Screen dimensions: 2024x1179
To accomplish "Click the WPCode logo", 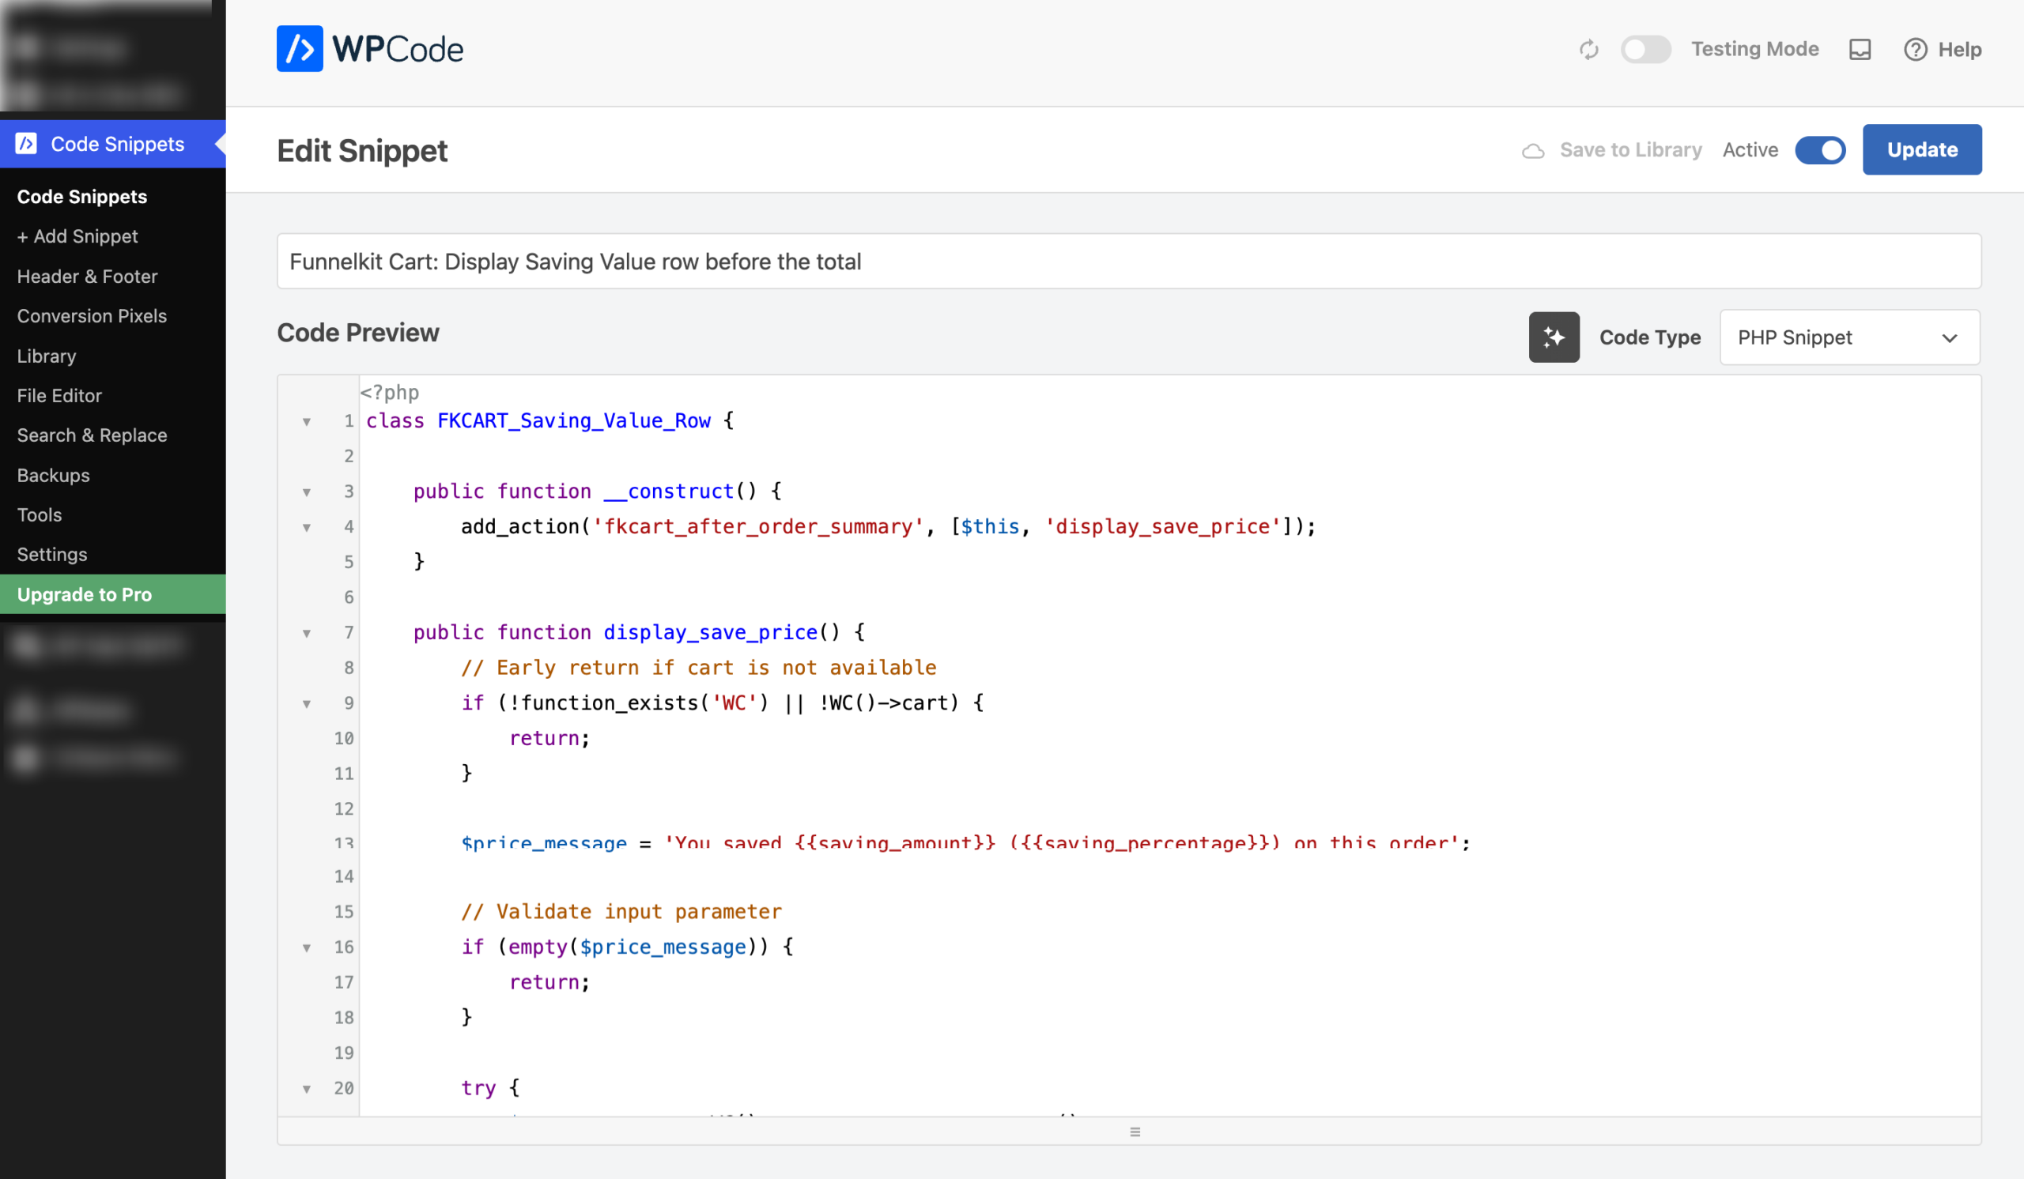I will [369, 48].
